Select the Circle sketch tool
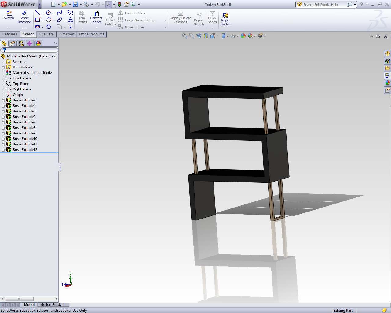The width and height of the screenshot is (391, 313). click(x=49, y=13)
